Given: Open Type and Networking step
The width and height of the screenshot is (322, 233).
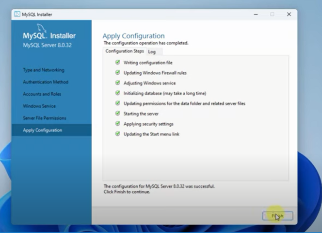Looking at the screenshot, I should point(44,70).
